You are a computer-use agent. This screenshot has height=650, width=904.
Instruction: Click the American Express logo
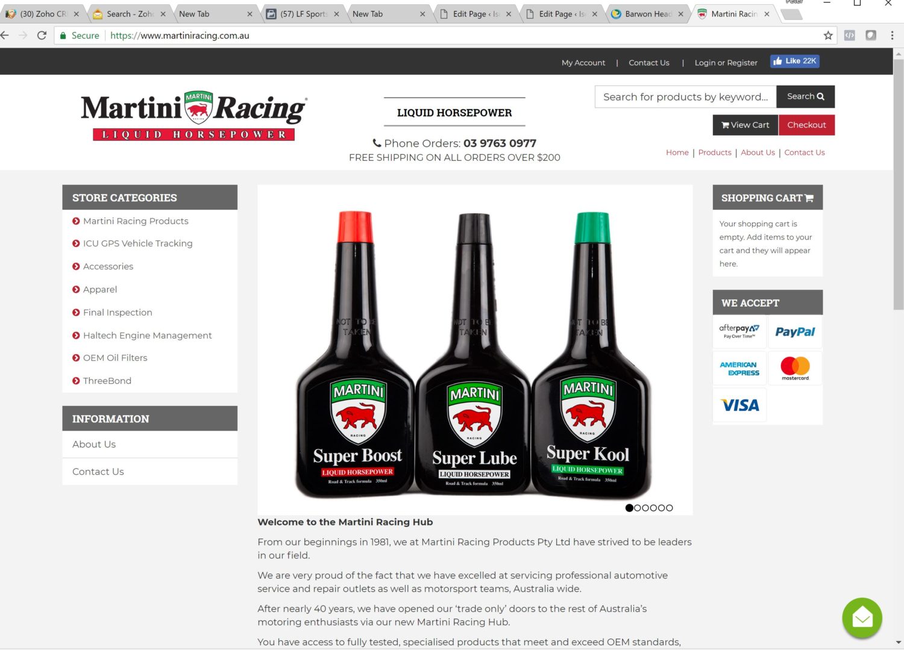[739, 368]
